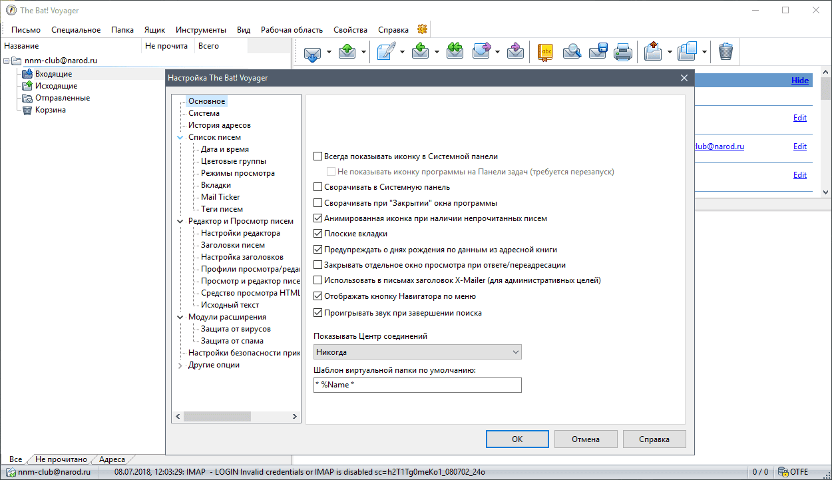Click the compose new message quill icon
Image resolution: width=832 pixels, height=480 pixels.
[386, 52]
